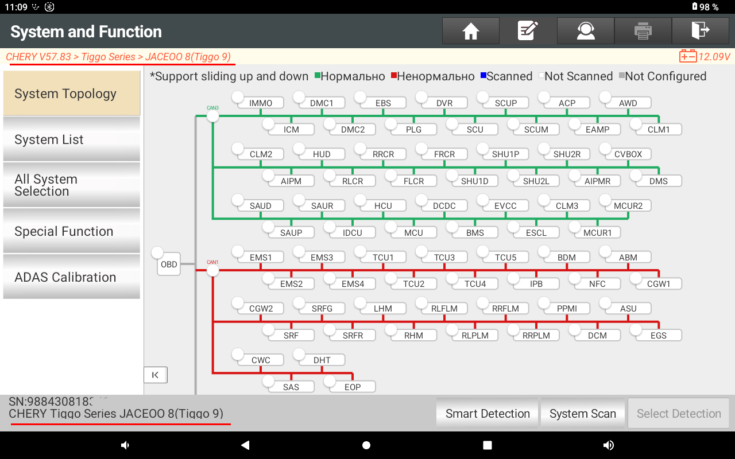Run a System Scan

[x=582, y=414]
